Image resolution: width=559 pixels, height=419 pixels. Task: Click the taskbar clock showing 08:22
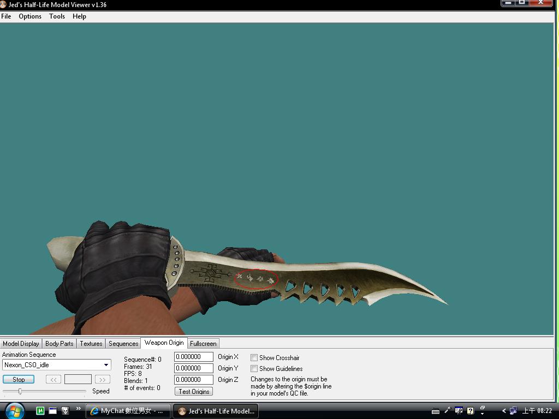537,411
